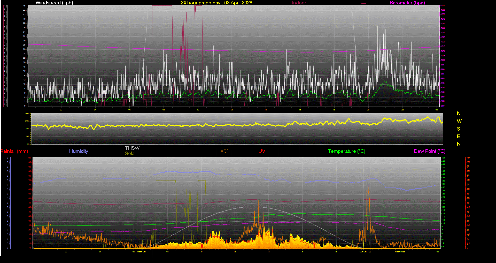Click the S compass direction marker
The height and width of the screenshot is (263, 496).
459,129
